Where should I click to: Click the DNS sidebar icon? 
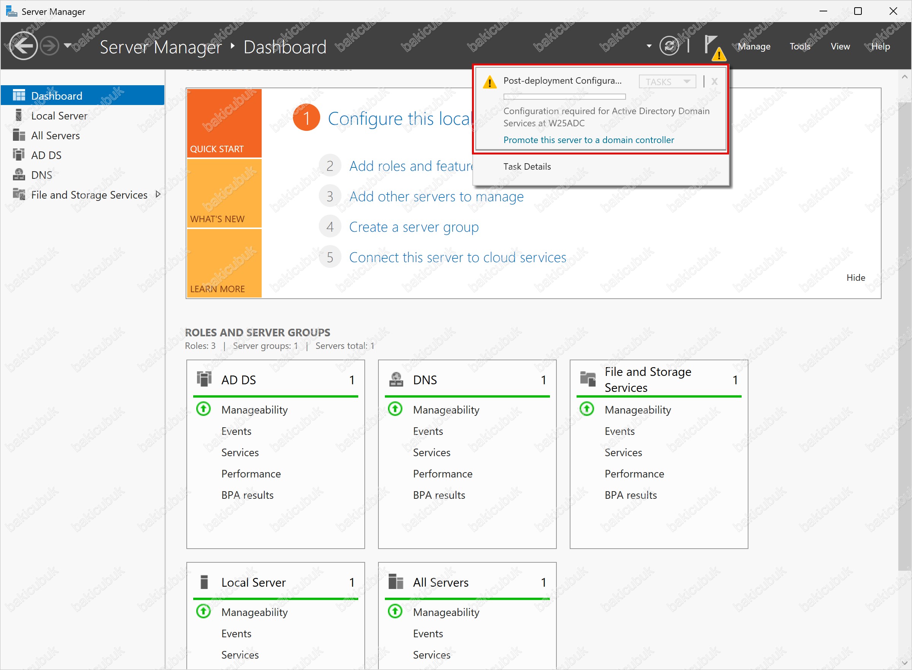click(19, 174)
